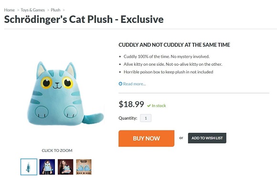The image size is (277, 180).
Task: Click the CLICK TO ZOOM label
Action: (57, 150)
